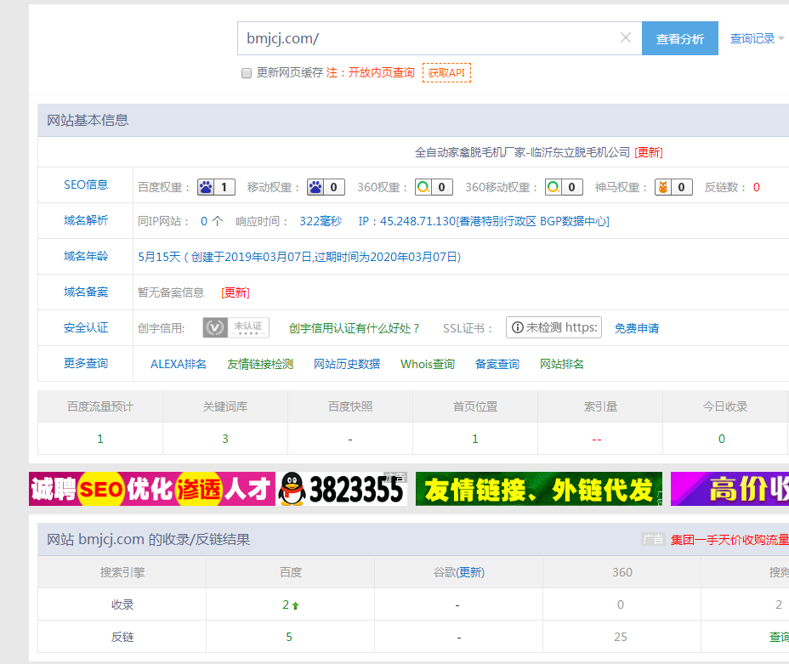Click the 友情链接、外链代发 green banner
This screenshot has height=664, width=789.
click(539, 489)
